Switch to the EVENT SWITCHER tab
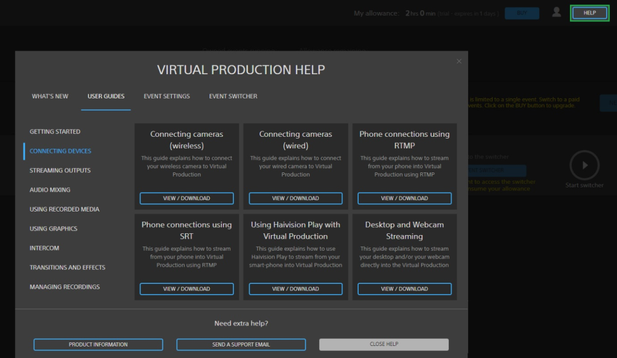Image resolution: width=617 pixels, height=358 pixels. (233, 96)
